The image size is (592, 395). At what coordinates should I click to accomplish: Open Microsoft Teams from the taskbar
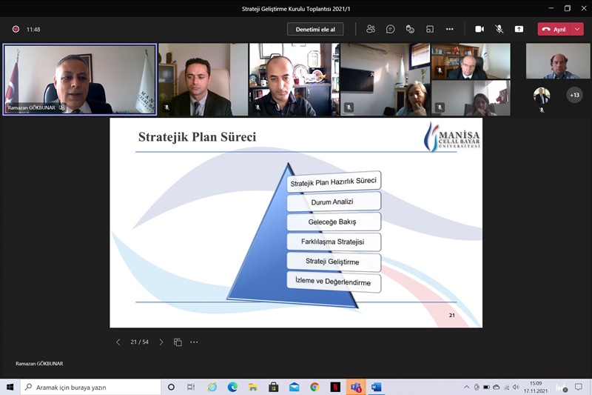click(x=355, y=387)
